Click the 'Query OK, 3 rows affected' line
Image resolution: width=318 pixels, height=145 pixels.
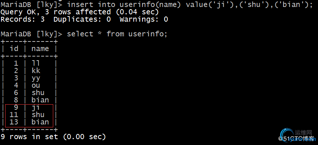coord(79,12)
